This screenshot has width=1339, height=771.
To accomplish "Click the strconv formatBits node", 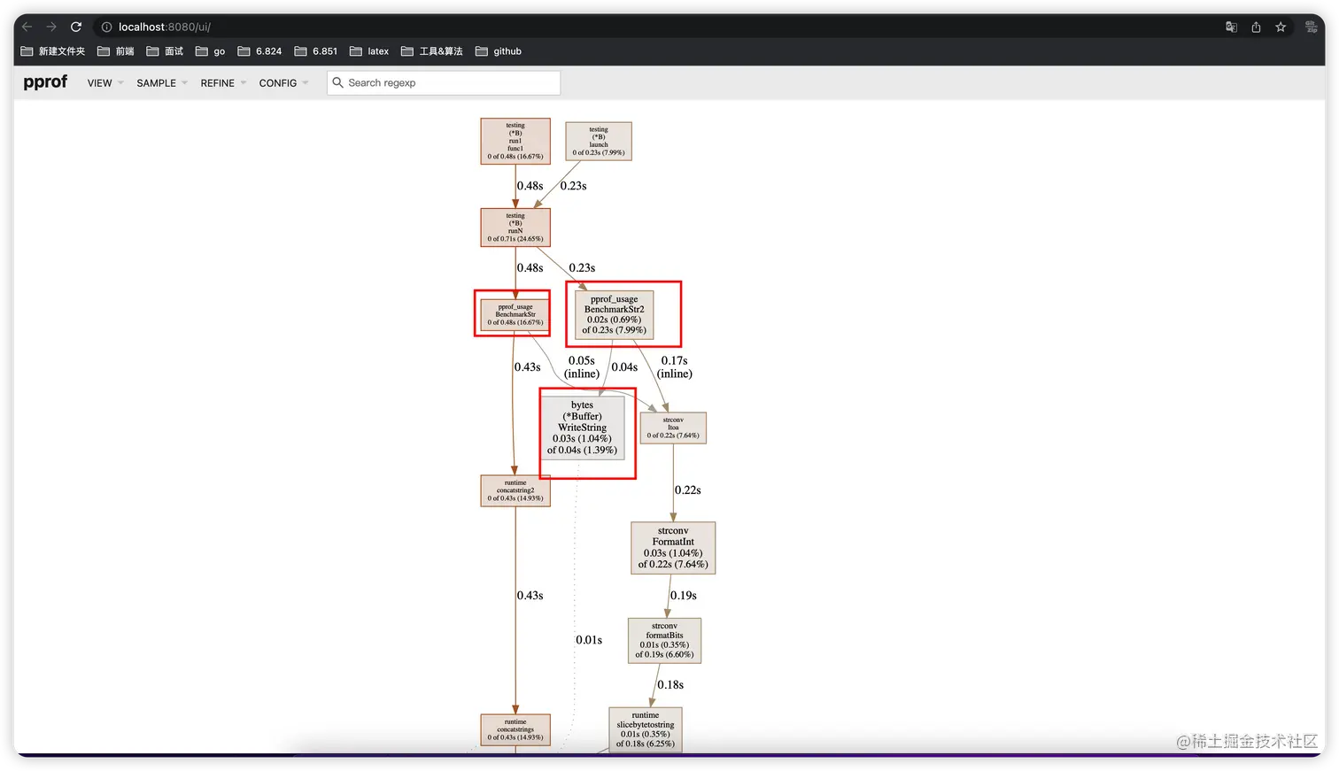I will pyautogui.click(x=664, y=642).
